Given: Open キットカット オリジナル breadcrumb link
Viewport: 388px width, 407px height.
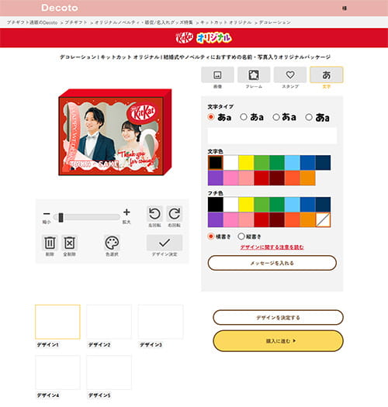Looking at the screenshot, I should pyautogui.click(x=226, y=22).
